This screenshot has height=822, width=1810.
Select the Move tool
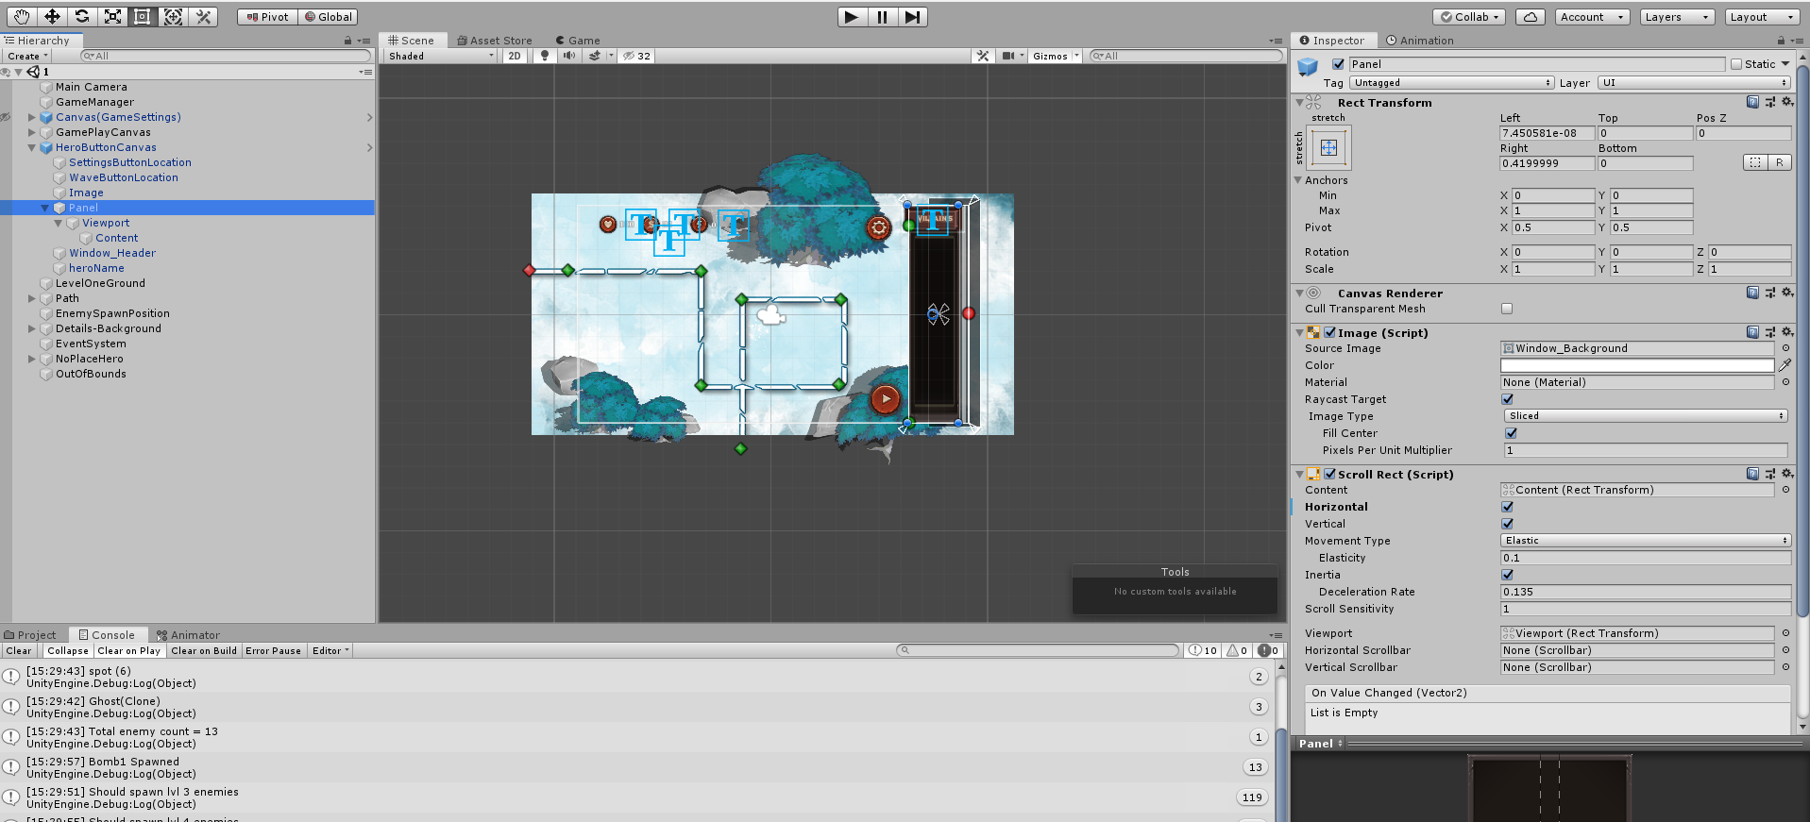pos(52,16)
